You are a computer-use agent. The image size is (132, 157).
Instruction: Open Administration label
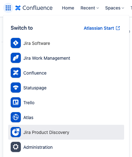pos(38,147)
